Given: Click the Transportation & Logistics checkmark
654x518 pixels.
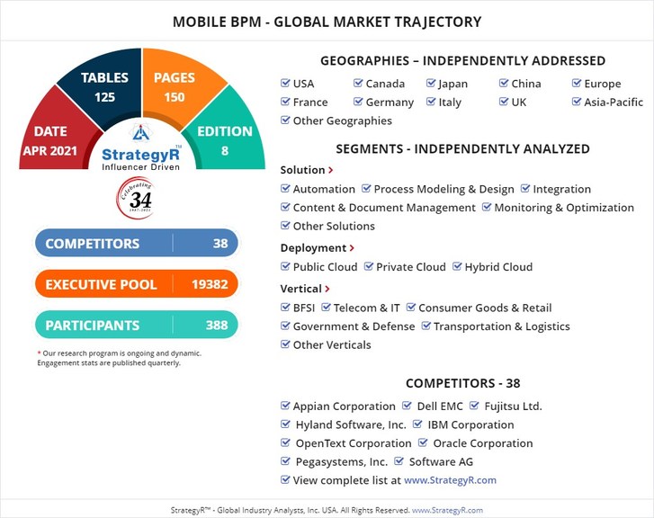Looking at the screenshot, I should [426, 326].
